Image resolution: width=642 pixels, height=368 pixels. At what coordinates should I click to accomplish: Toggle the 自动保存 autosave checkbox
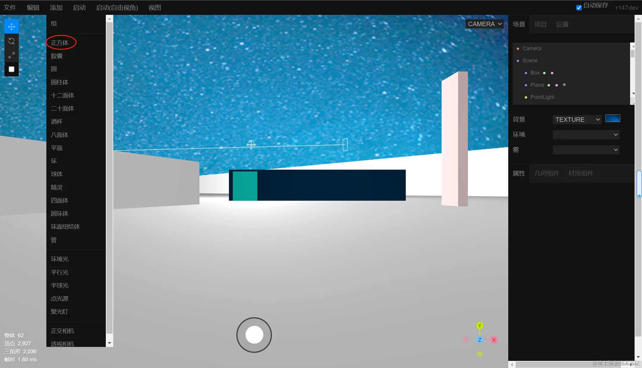click(579, 8)
